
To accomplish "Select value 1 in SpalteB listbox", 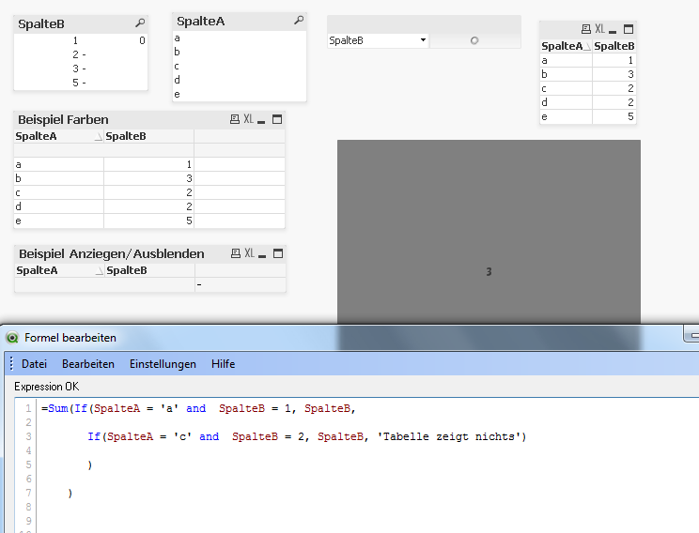I will [75, 40].
